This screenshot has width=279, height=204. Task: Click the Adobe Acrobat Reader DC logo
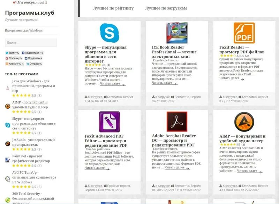pos(177,122)
